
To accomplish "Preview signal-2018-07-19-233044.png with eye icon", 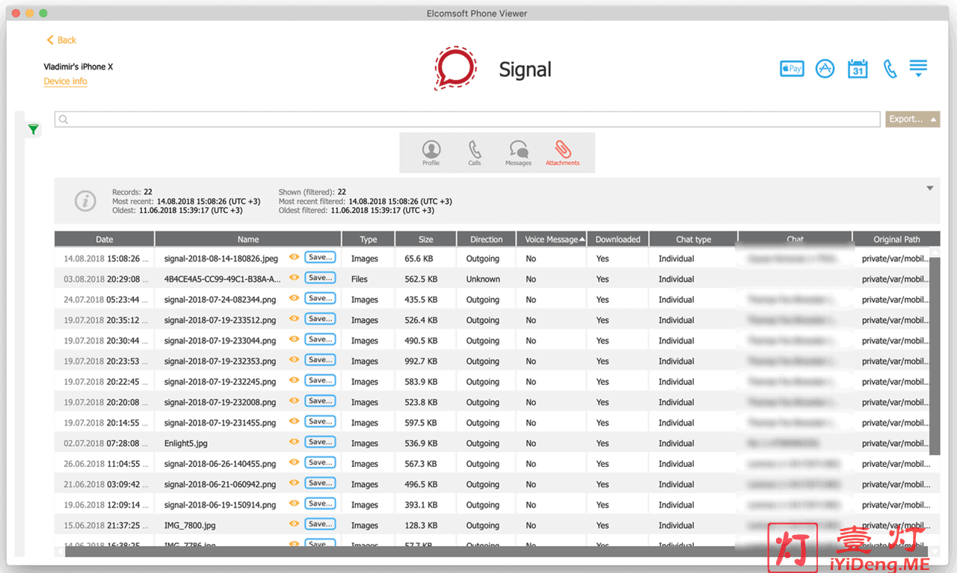I will click(295, 339).
